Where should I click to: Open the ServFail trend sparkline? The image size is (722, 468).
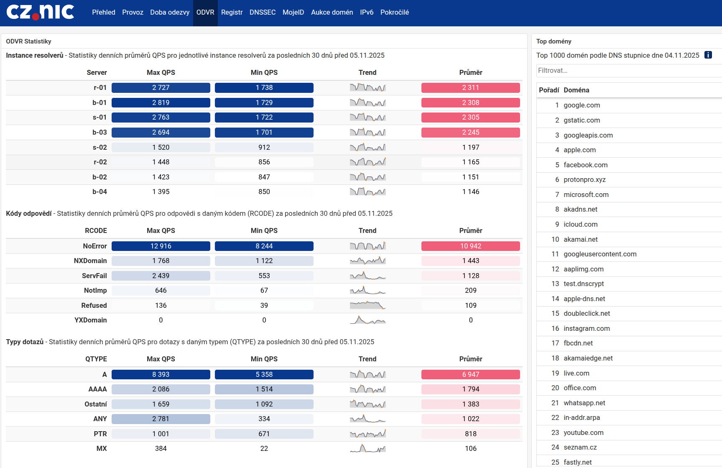pyautogui.click(x=367, y=276)
